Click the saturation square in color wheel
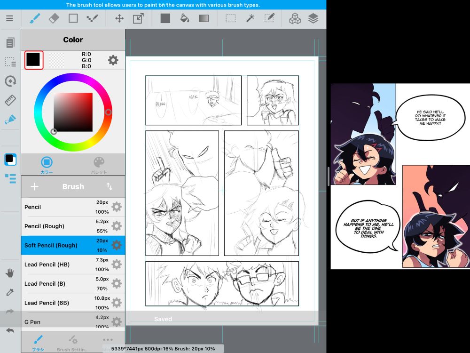This screenshot has height=353, width=470. coord(73,112)
